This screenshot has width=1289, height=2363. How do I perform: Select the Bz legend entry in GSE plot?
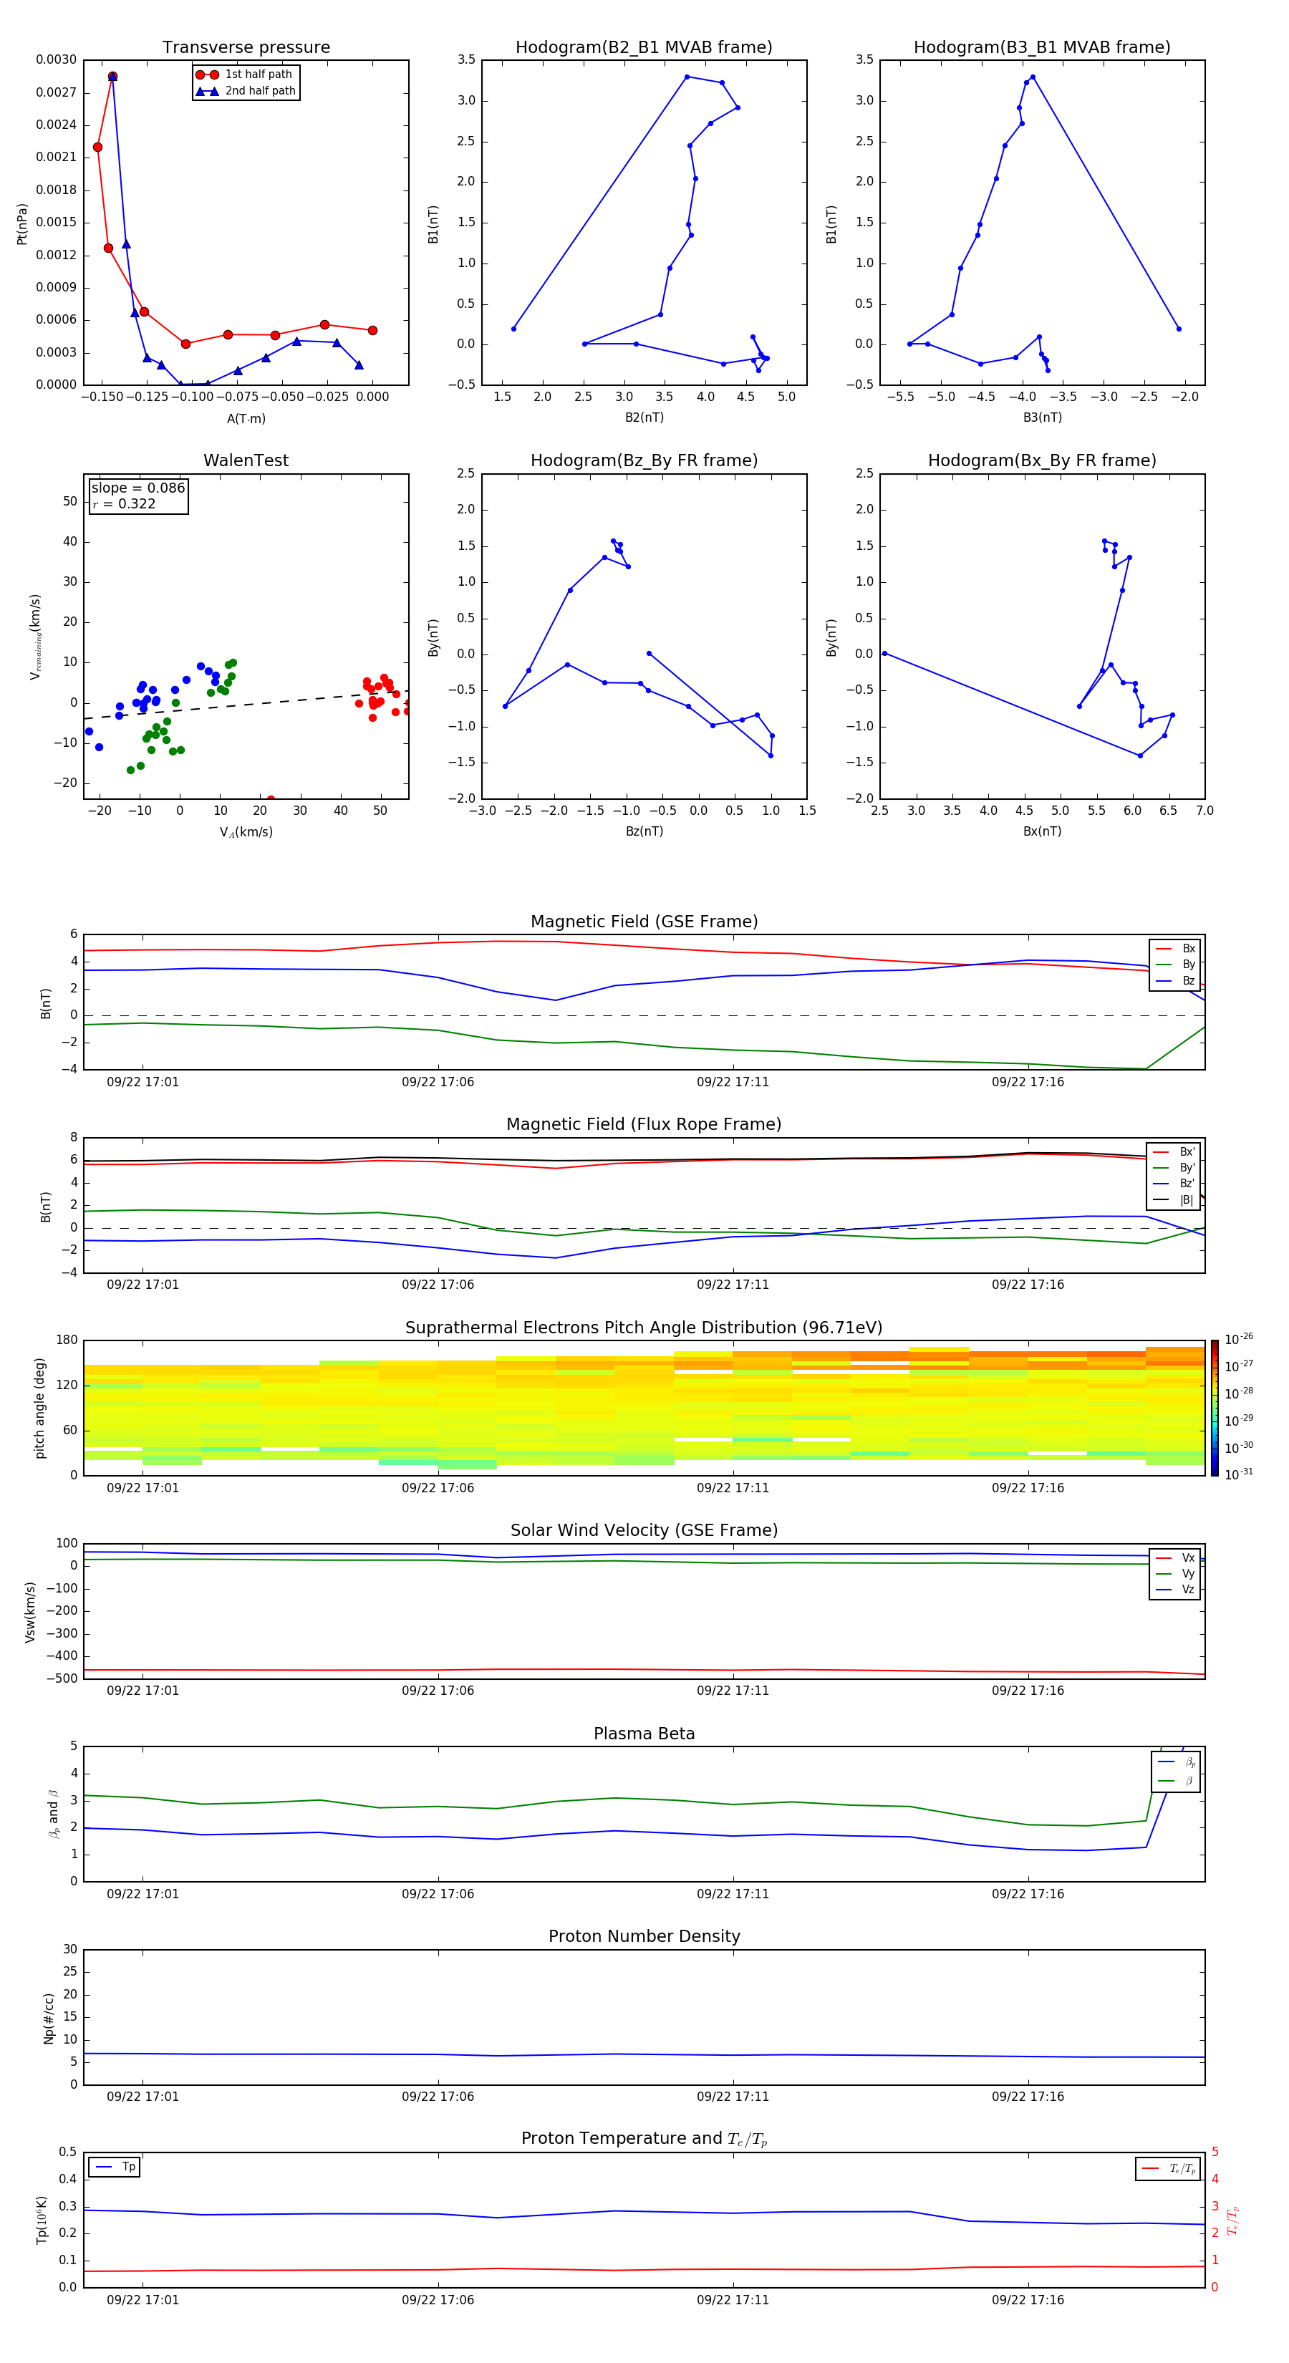point(1175,980)
